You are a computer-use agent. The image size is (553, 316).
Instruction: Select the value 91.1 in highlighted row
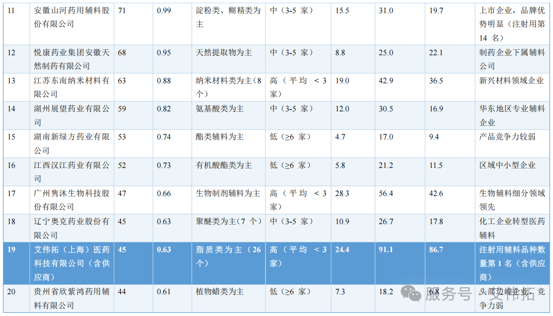[386, 250]
